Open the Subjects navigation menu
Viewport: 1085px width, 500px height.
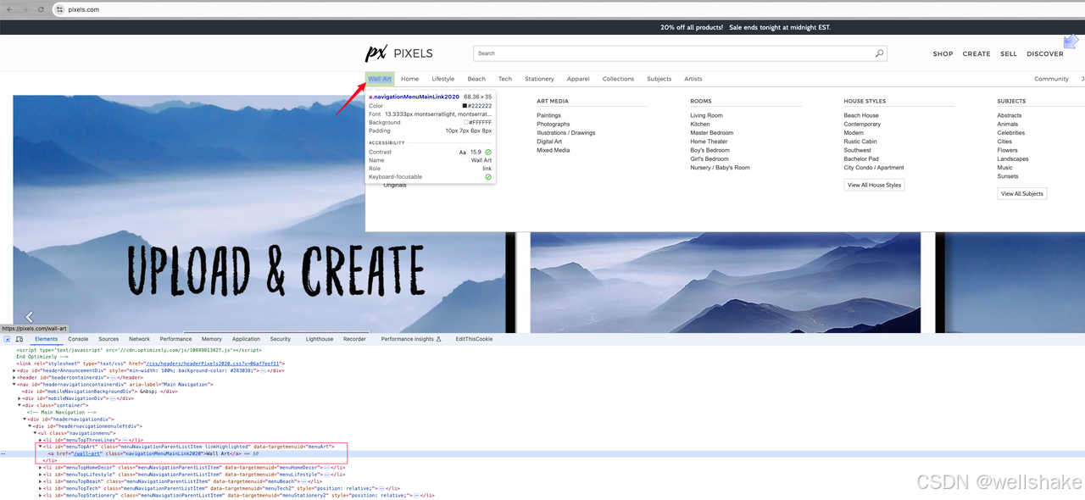coord(659,79)
